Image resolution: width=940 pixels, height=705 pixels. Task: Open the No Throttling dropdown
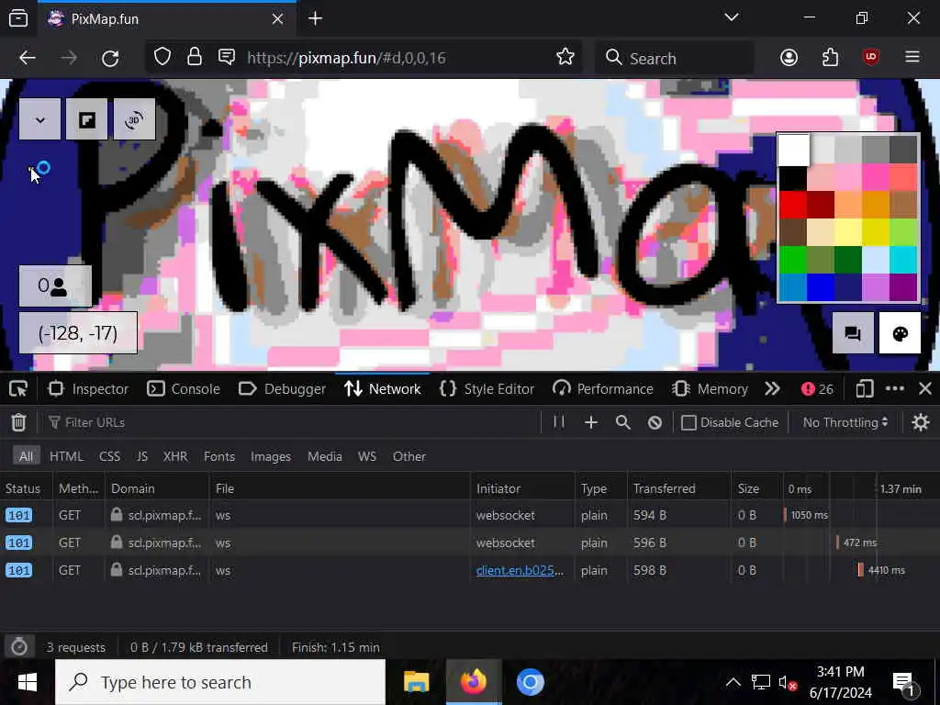(x=845, y=422)
